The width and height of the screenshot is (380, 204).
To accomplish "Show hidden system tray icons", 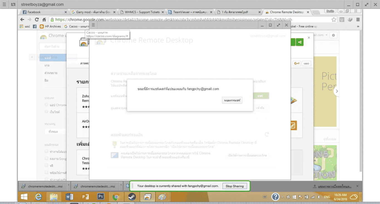I will pyautogui.click(x=282, y=197).
